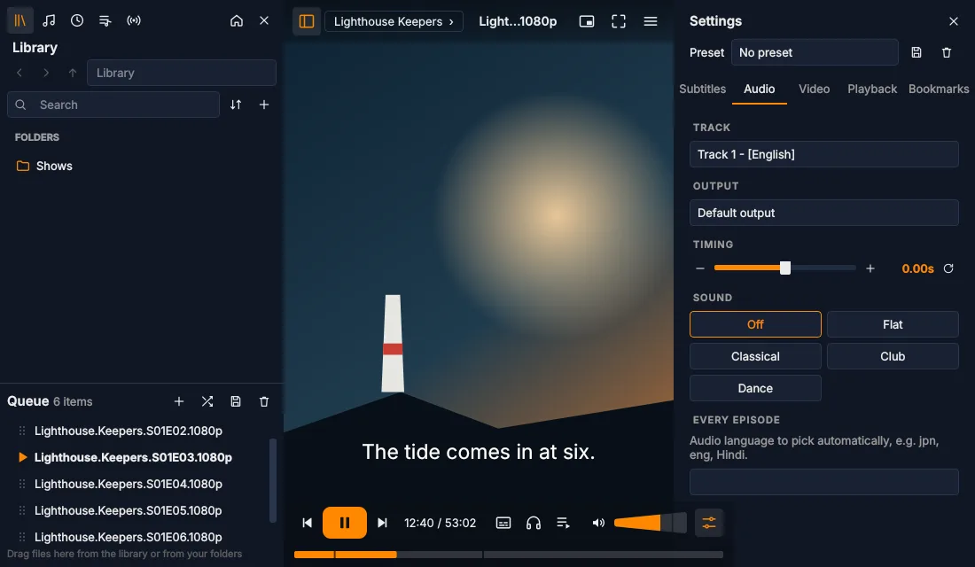Switch to the Subtitles tab

pyautogui.click(x=703, y=89)
